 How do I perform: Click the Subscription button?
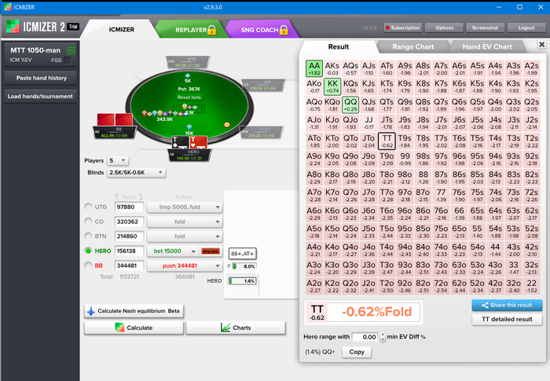tap(402, 27)
